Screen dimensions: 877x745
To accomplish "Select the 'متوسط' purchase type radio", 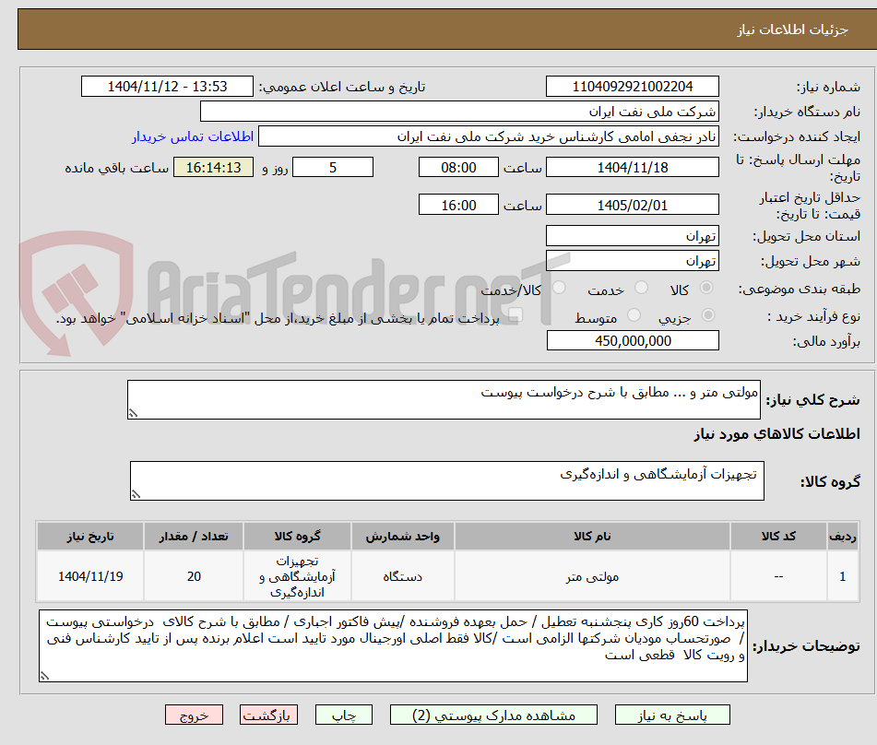I will tap(634, 315).
